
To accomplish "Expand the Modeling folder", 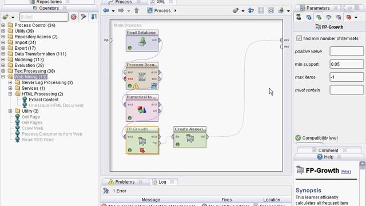I will pyautogui.click(x=3, y=60).
